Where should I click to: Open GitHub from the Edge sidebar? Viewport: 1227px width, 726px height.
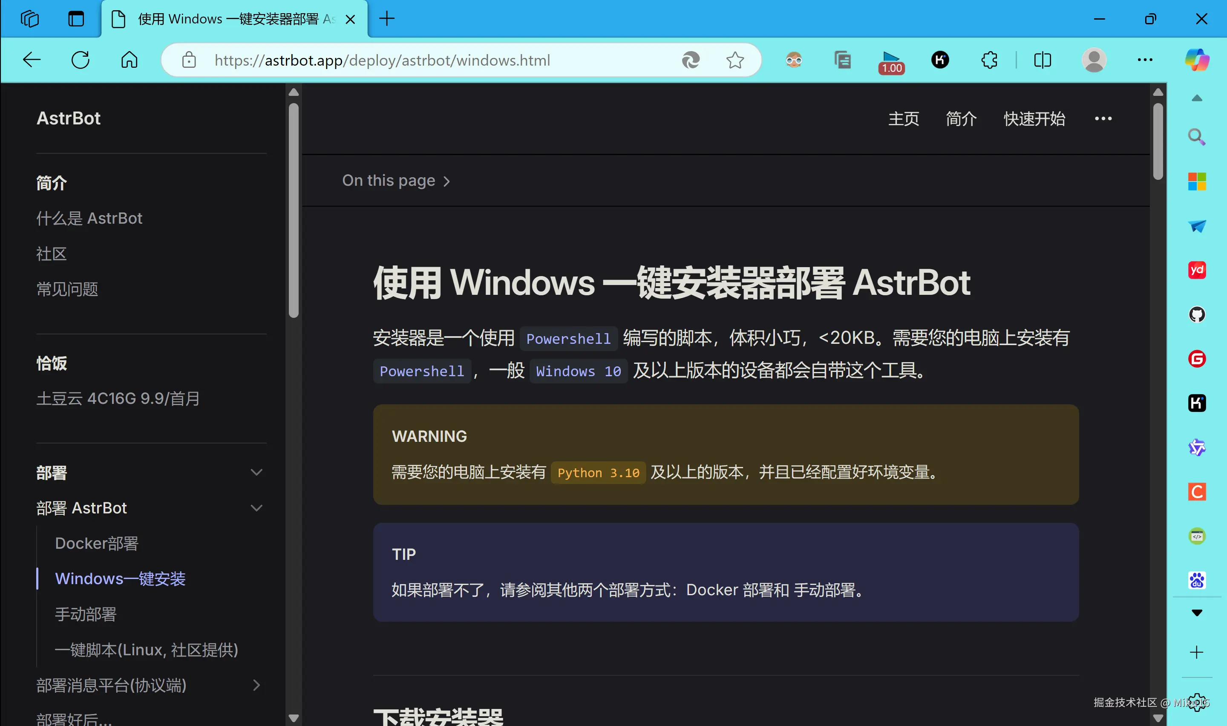click(1197, 314)
